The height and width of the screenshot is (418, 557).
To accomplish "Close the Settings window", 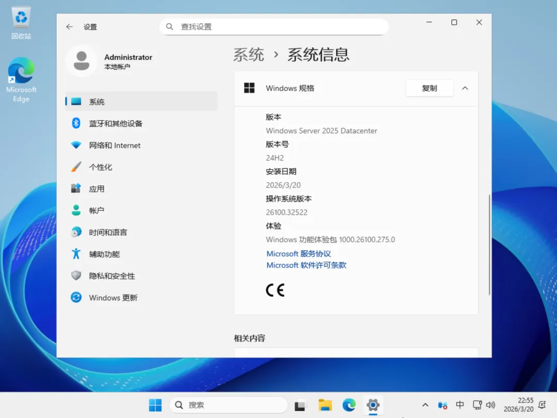I will point(479,22).
